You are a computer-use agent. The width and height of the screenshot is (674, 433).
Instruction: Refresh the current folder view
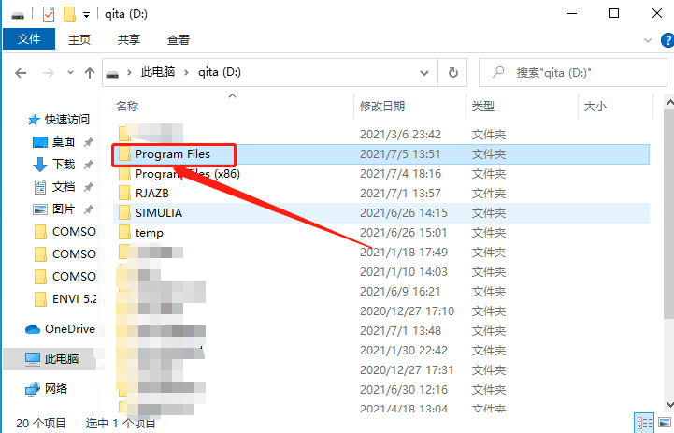pos(453,73)
